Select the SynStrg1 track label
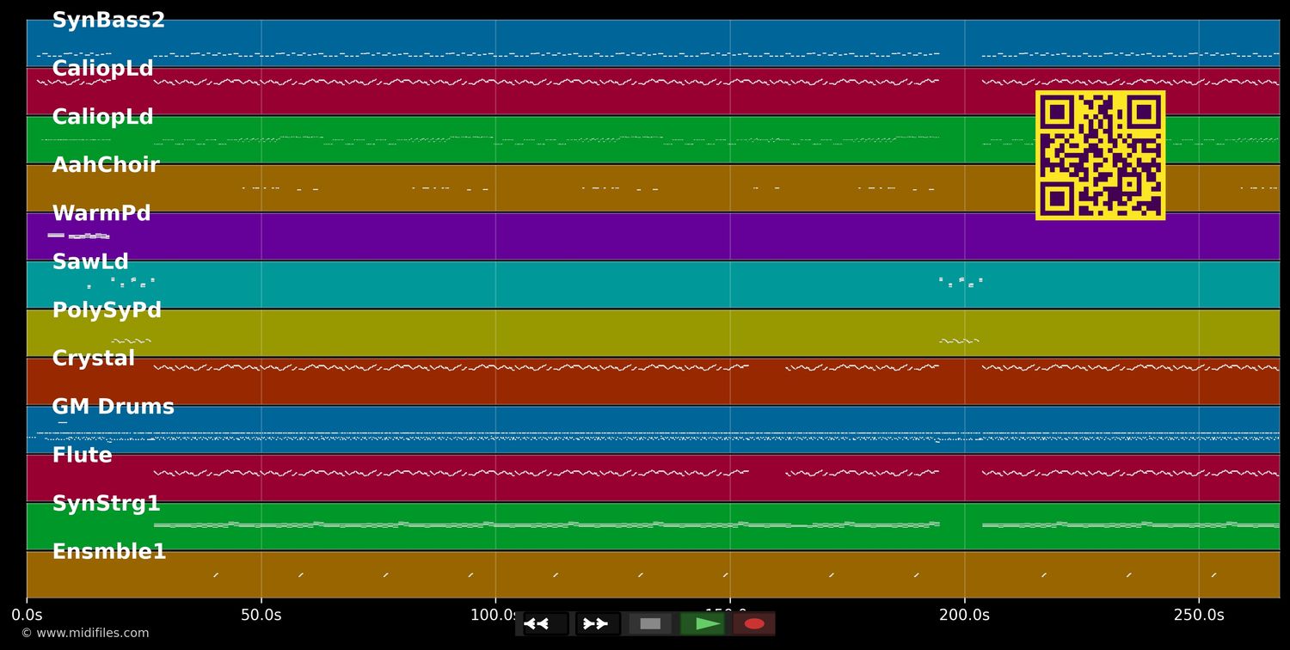 107,504
